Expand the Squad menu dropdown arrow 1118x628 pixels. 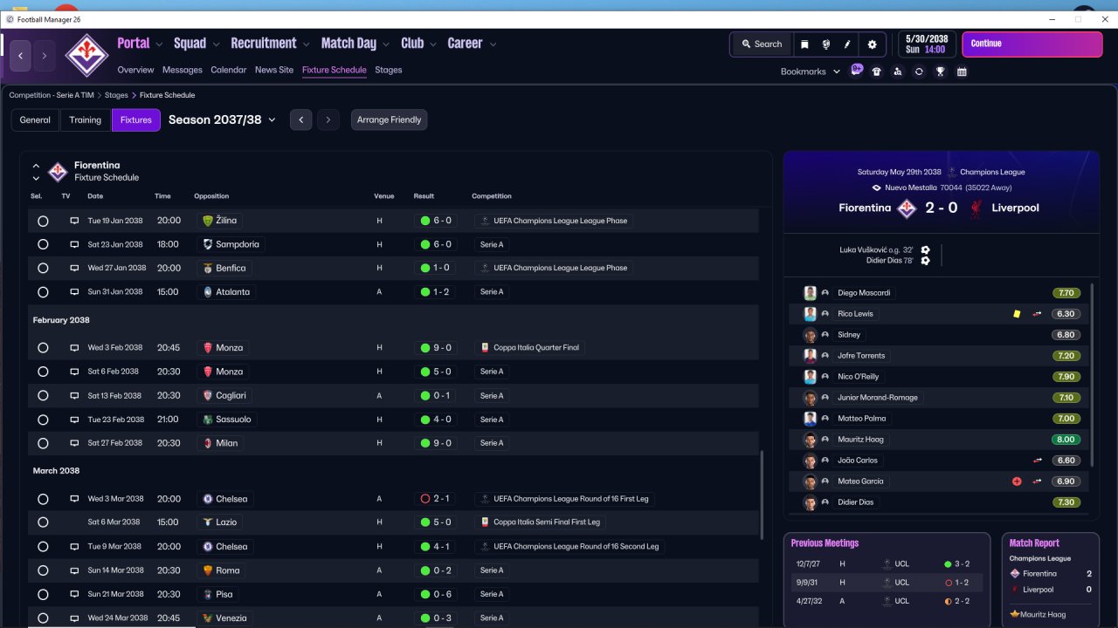tap(217, 44)
